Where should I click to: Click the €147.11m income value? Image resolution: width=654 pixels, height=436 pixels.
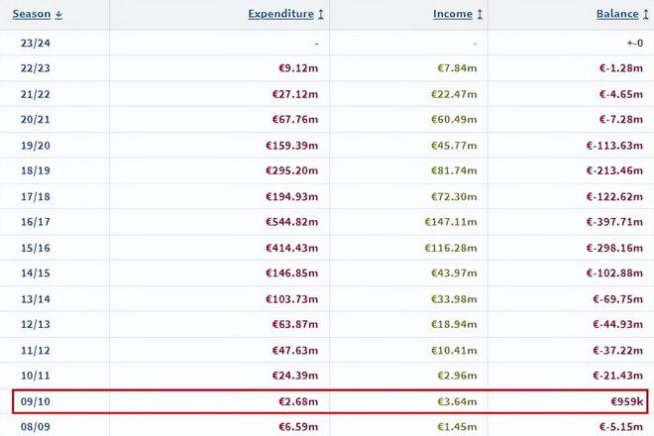tap(454, 221)
